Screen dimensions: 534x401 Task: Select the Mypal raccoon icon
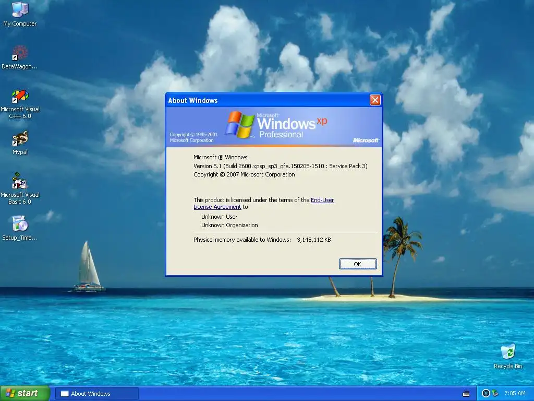click(x=20, y=143)
